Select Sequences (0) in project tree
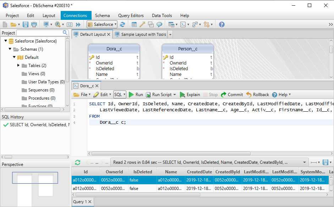 [41, 90]
